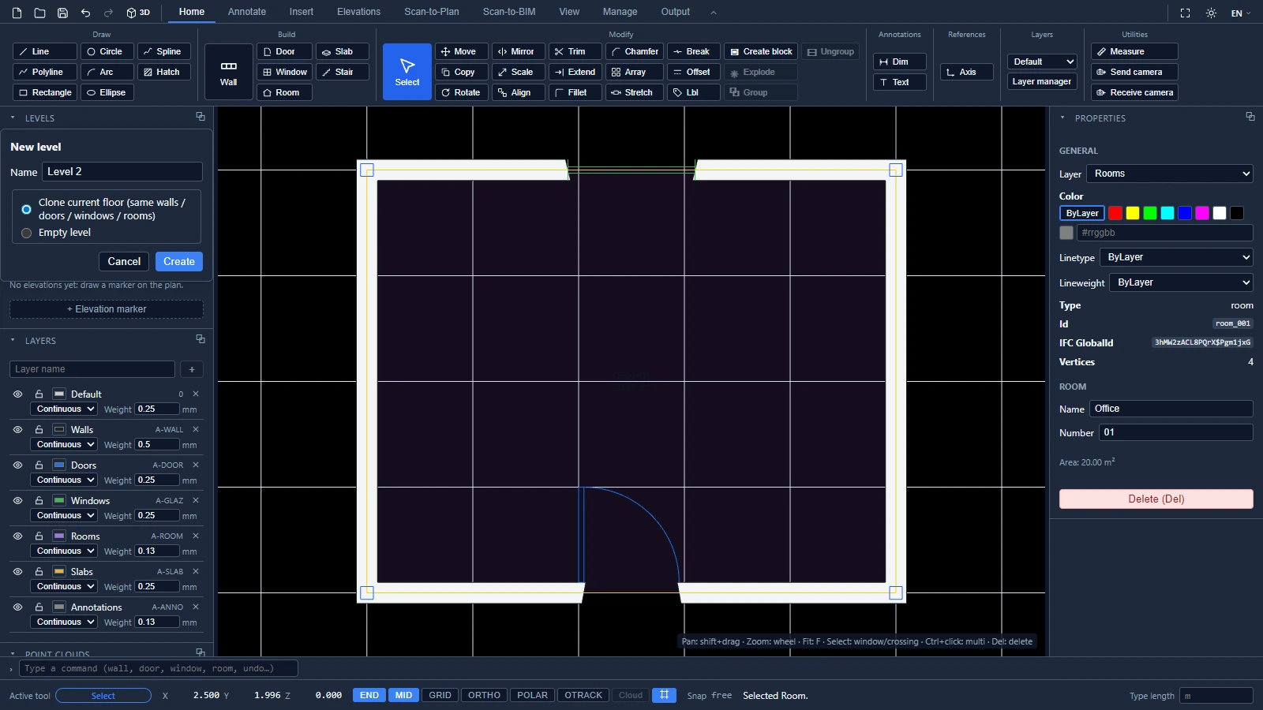The image size is (1263, 710).
Task: Edit the room Name field Office
Action: [1171, 409]
